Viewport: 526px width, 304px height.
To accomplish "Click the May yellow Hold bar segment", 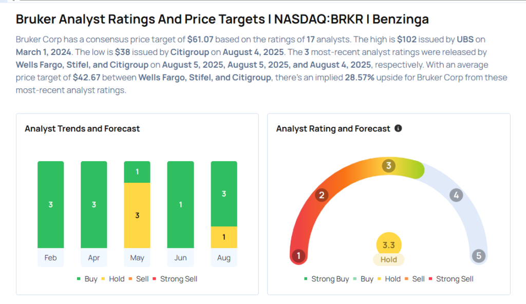I will point(137,215).
